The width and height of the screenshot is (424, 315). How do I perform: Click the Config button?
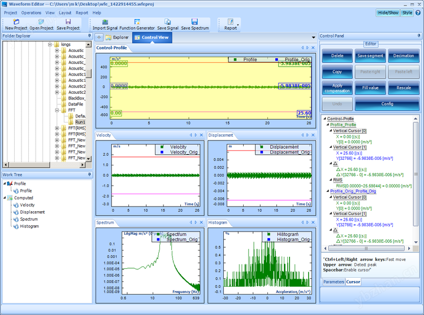[x=387, y=104]
